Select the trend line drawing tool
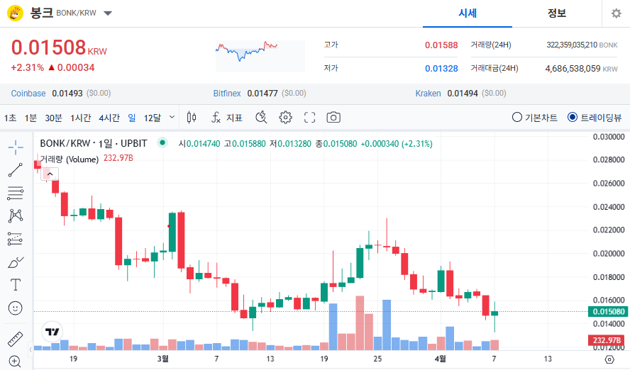Viewport: 630px width, 370px height. pyautogui.click(x=16, y=170)
